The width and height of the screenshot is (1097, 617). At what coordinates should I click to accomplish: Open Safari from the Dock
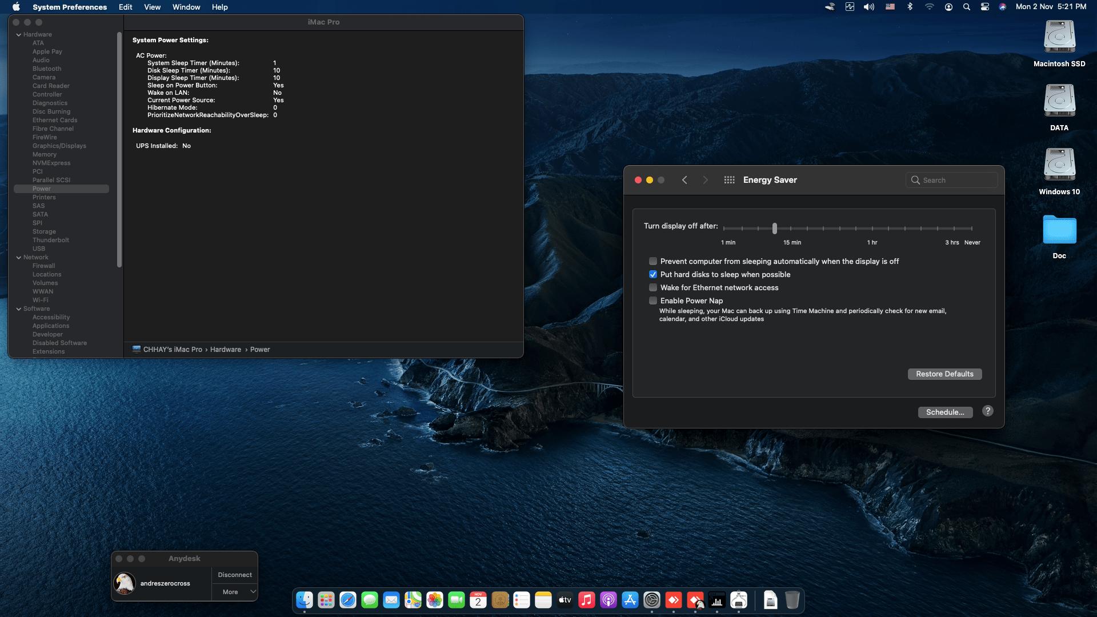pos(348,600)
